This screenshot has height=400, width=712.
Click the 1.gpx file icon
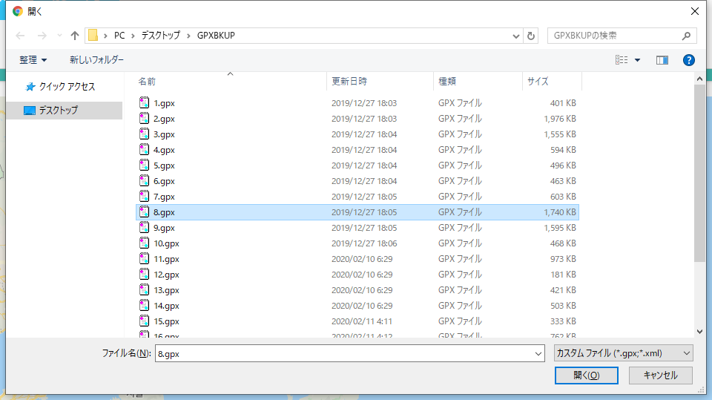point(145,103)
